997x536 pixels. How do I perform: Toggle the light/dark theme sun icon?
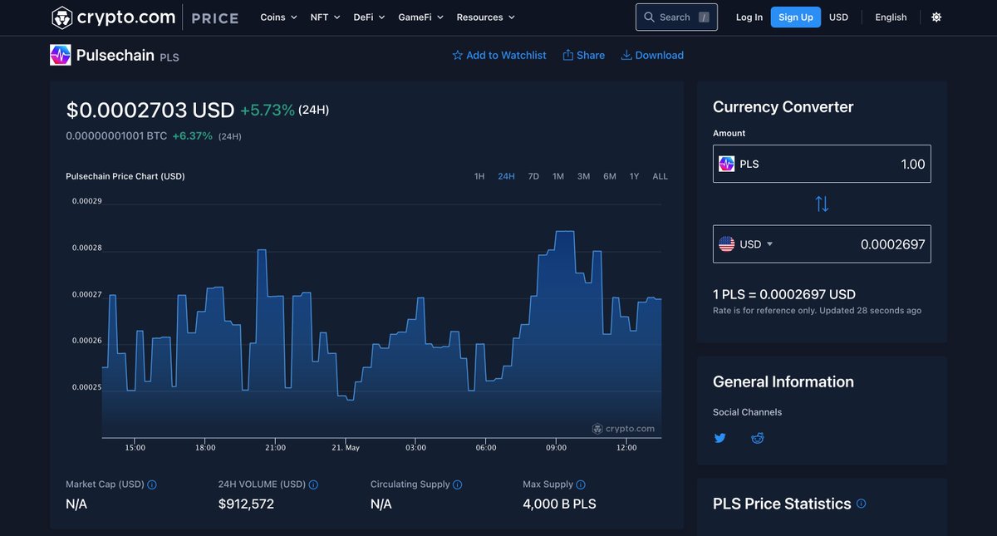pos(936,17)
